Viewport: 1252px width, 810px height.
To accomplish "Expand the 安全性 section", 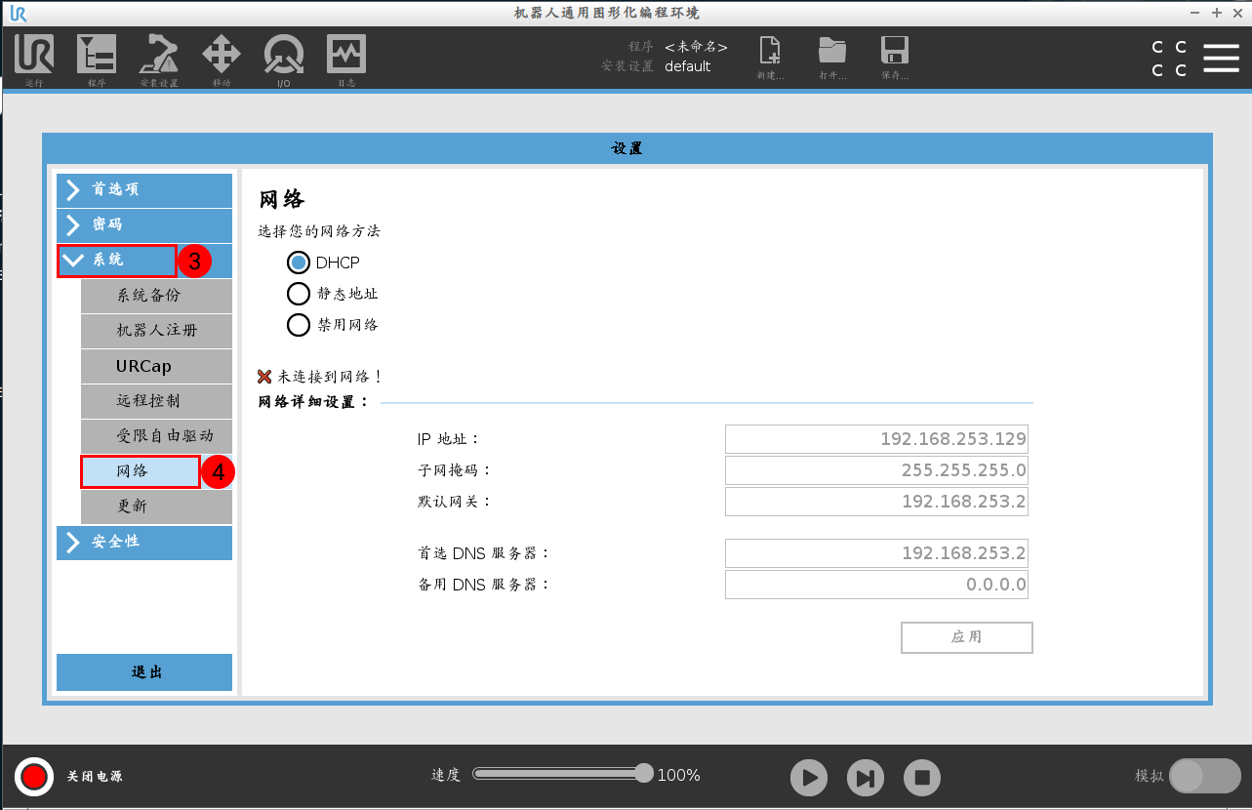I will tap(143, 543).
